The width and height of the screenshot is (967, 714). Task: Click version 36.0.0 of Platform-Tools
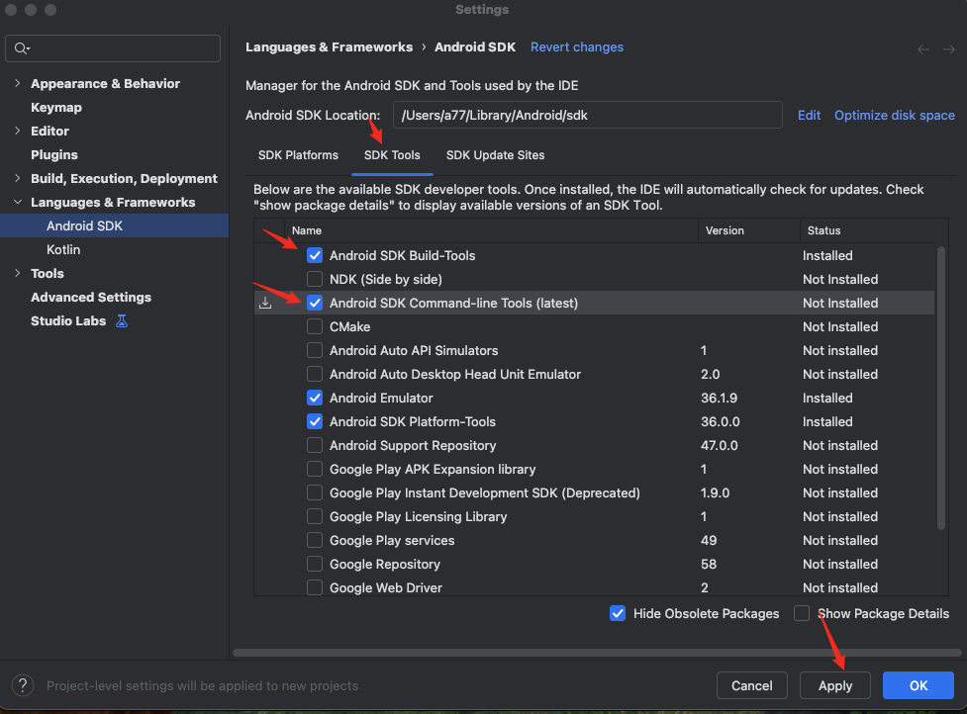coord(721,421)
